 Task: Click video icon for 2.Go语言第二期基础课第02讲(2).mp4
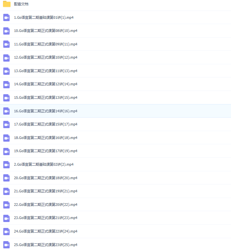[6, 164]
